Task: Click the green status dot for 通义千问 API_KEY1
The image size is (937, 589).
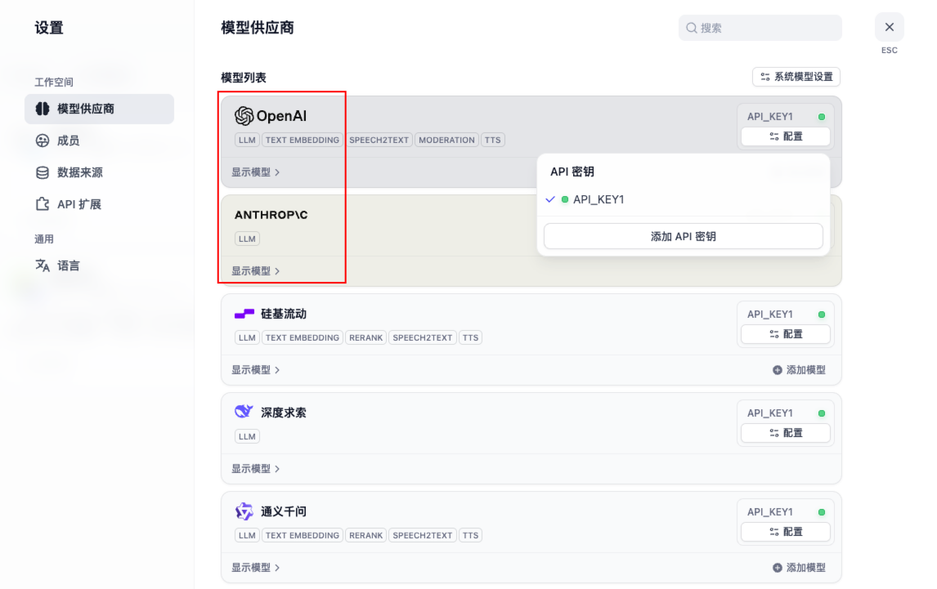Action: [x=822, y=512]
